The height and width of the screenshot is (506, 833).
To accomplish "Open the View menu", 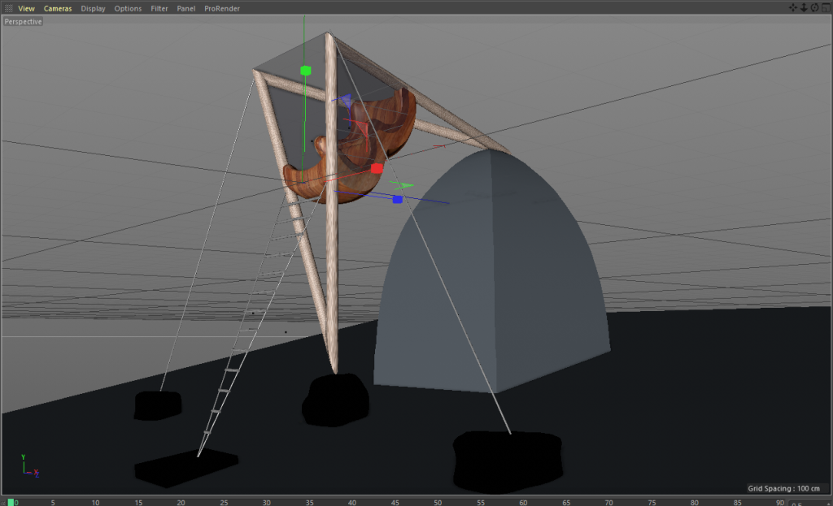I will (26, 8).
